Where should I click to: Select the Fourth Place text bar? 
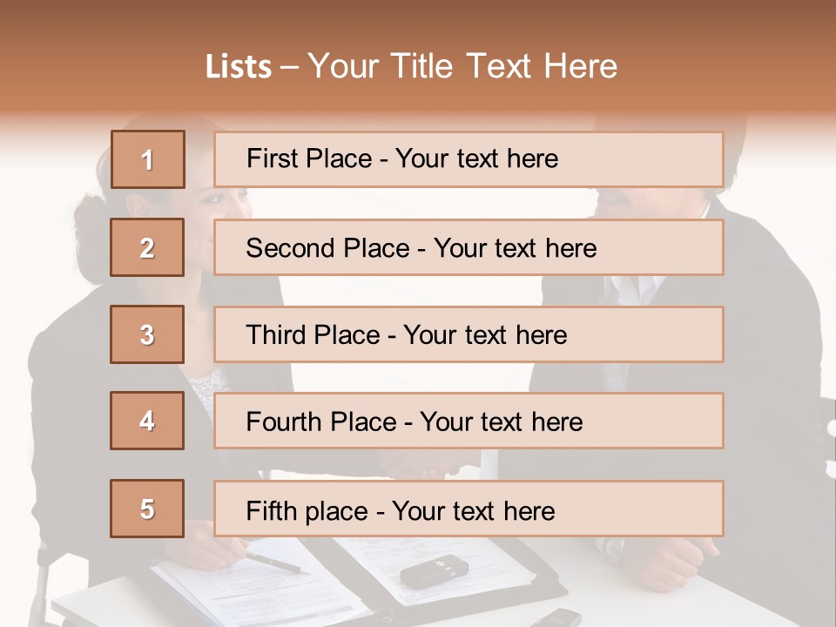click(469, 421)
